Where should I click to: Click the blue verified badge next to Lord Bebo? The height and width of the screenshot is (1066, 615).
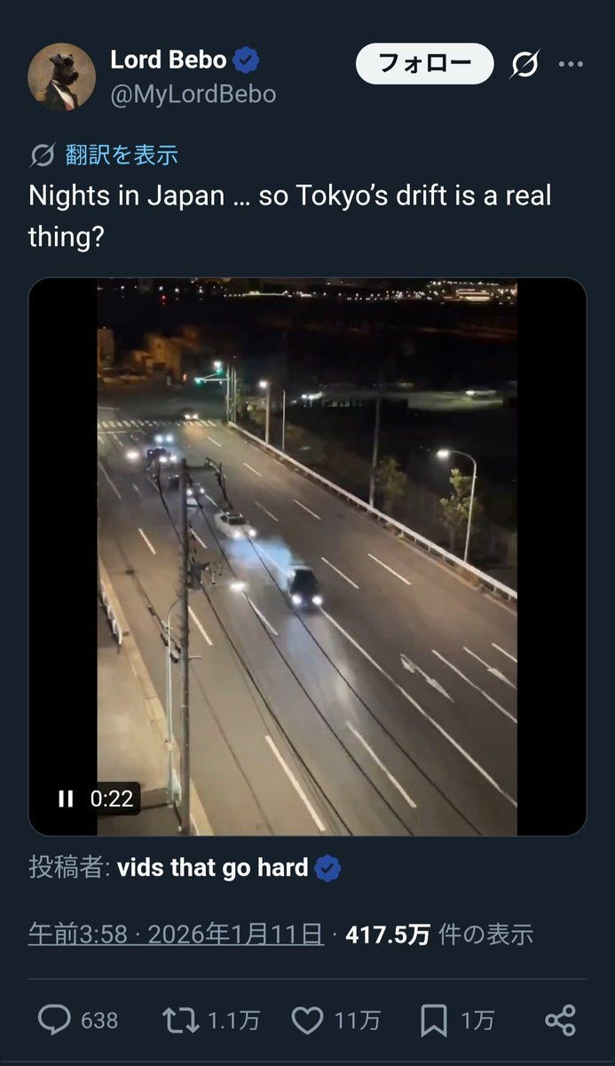point(246,60)
